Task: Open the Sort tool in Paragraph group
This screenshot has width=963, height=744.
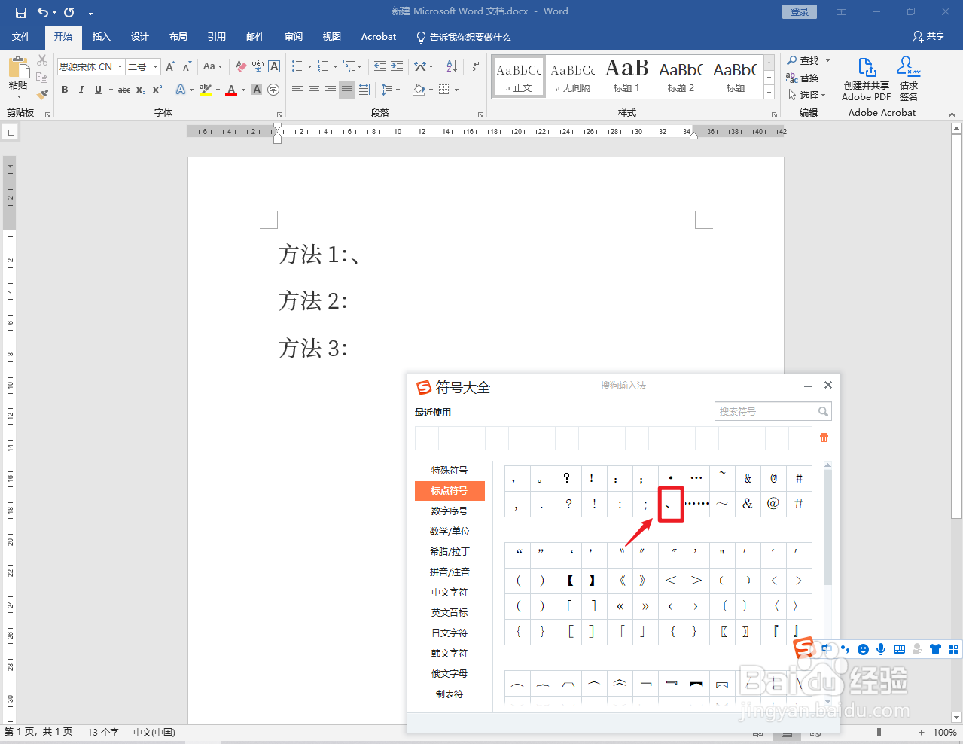Action: click(453, 66)
